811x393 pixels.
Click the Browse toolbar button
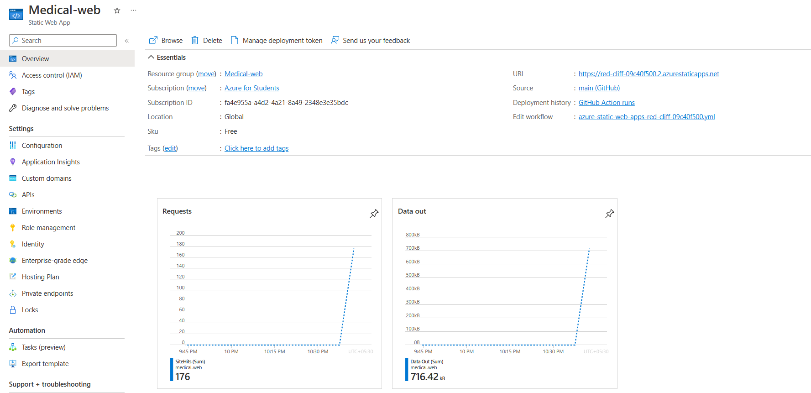point(166,41)
